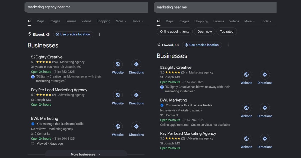
Task: Click reviewer avatar on left 52Eighty review
Action: point(33,77)
